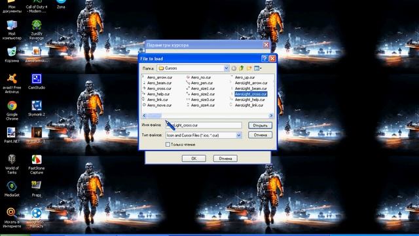Screen dimensions: 419x236
Task: Select Aero_link.cur file
Action: 157,100
